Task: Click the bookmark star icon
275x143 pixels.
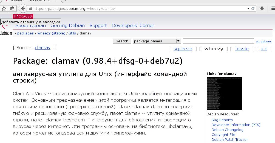Action: pos(4,8)
